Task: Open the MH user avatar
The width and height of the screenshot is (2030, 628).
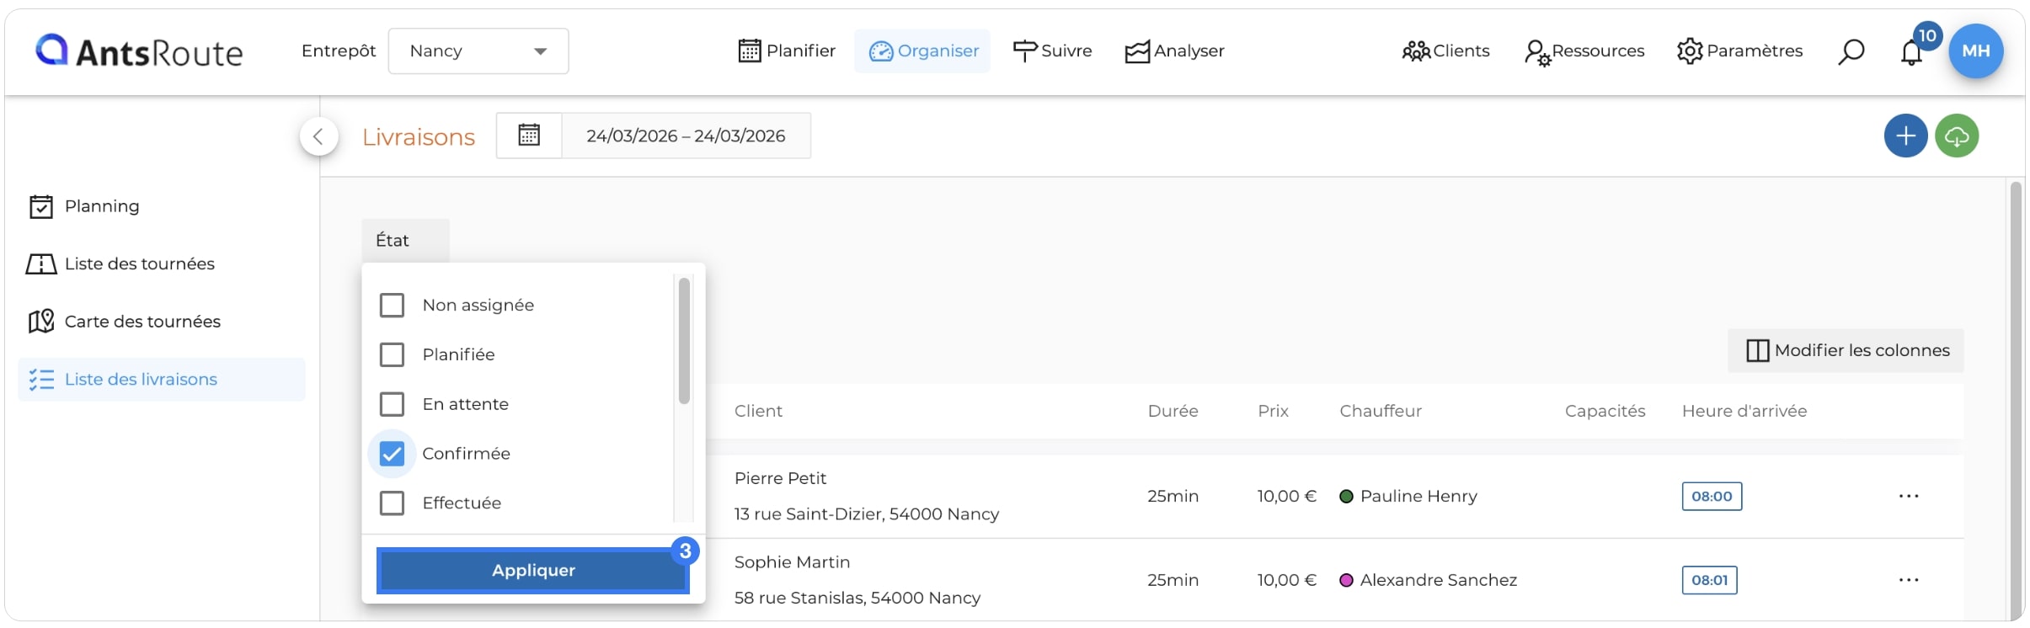Action: 1976,51
